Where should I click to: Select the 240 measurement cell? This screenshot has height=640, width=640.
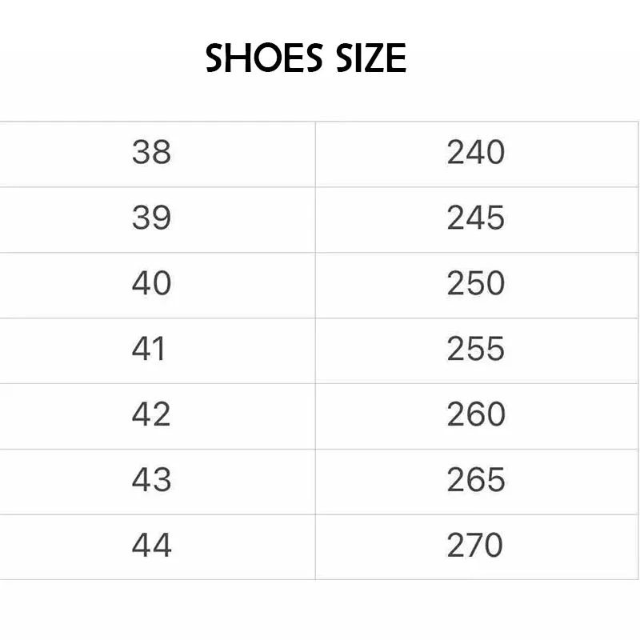coord(476,152)
